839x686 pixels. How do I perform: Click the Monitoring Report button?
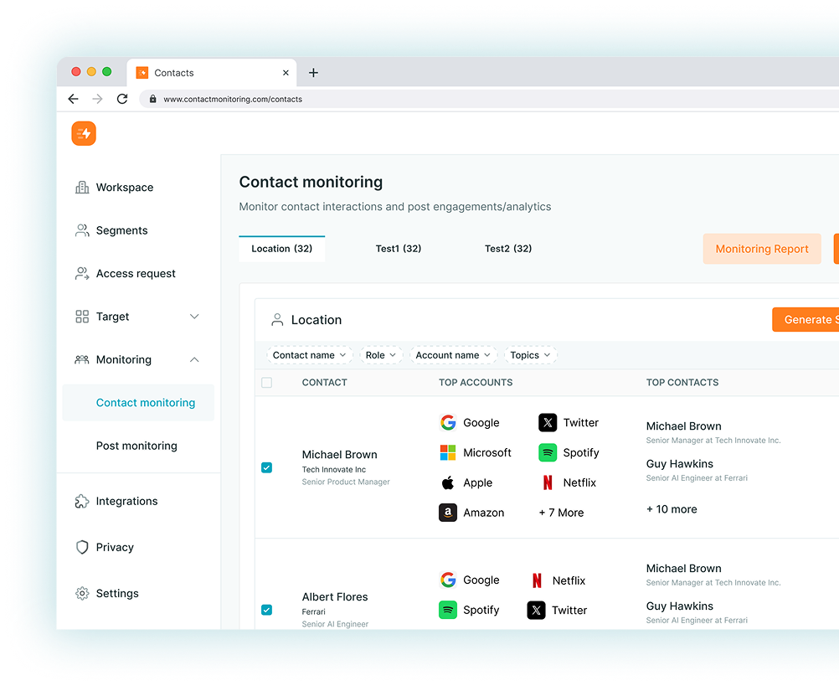click(762, 249)
